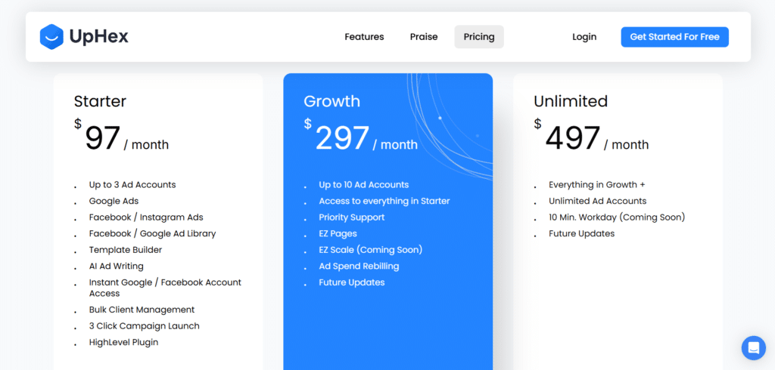This screenshot has width=775, height=370.
Task: Click the Growth plan heading
Action: click(x=331, y=102)
